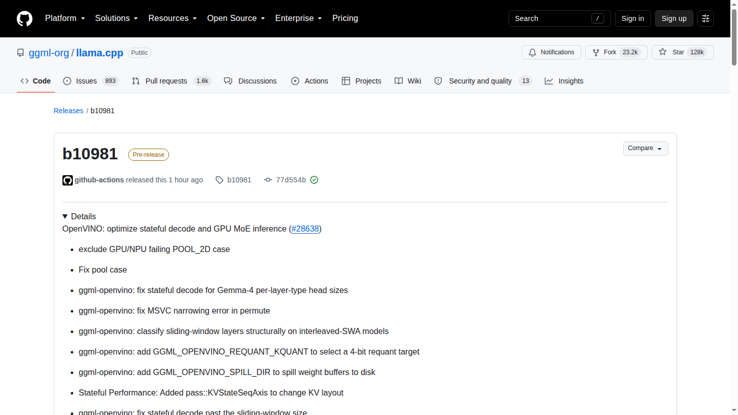738x415 pixels.
Task: Click the slash shortcut key icon in search
Action: [x=598, y=18]
